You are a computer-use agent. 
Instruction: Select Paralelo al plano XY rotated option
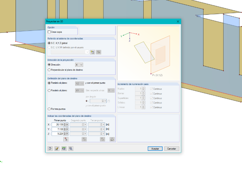(49, 90)
